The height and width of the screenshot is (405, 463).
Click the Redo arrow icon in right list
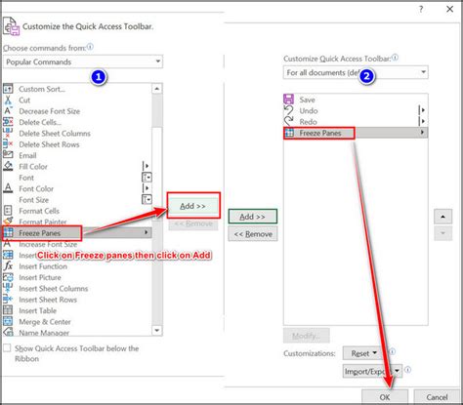[288, 121]
